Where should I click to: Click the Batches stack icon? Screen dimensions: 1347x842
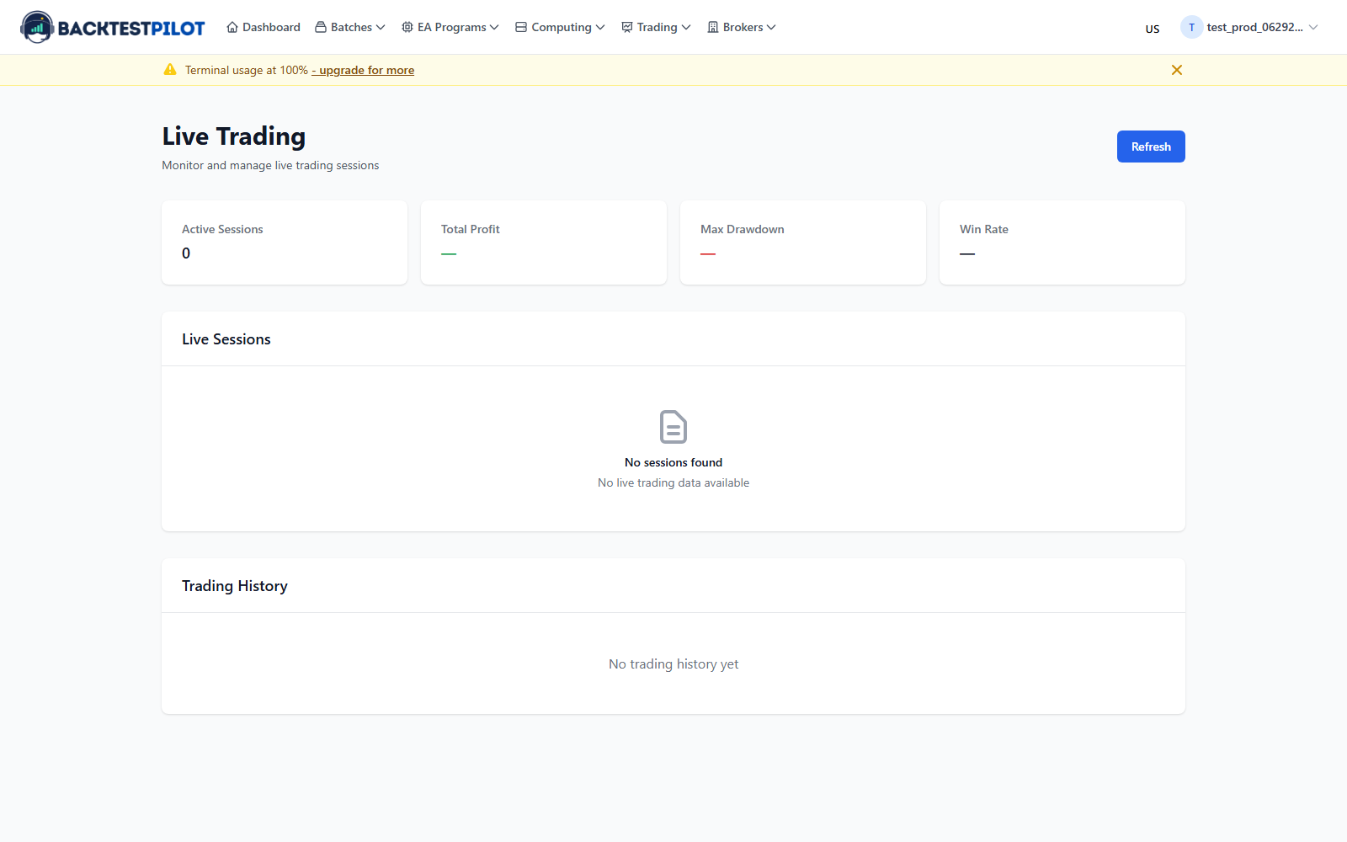point(321,27)
